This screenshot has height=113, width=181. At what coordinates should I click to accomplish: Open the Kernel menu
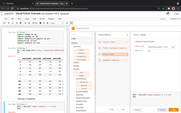[42, 19]
